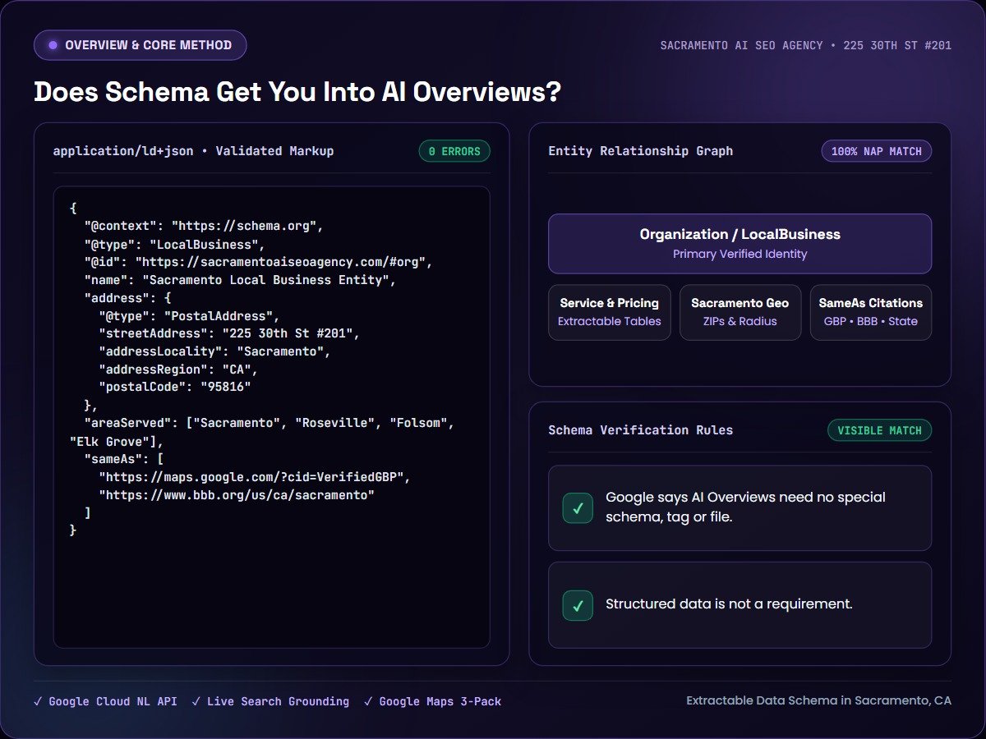This screenshot has width=986, height=739.
Task: Click the Sacramento AI SEO Agency header text
Action: (x=806, y=45)
